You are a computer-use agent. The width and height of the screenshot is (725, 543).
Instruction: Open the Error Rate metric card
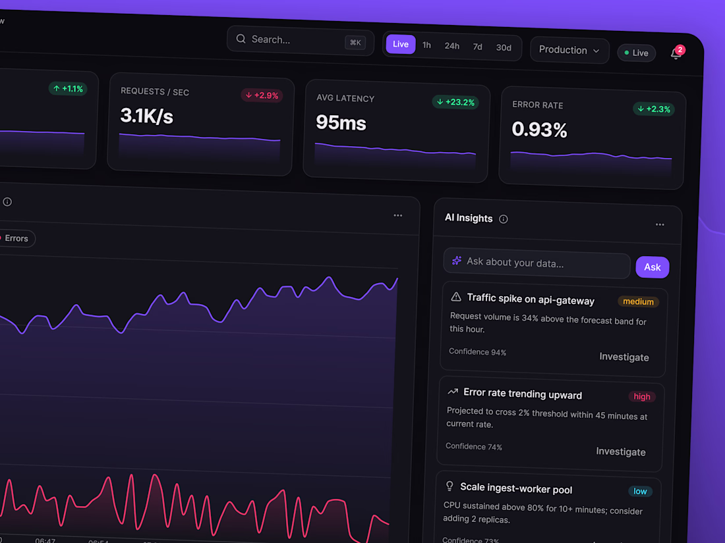[x=592, y=138]
